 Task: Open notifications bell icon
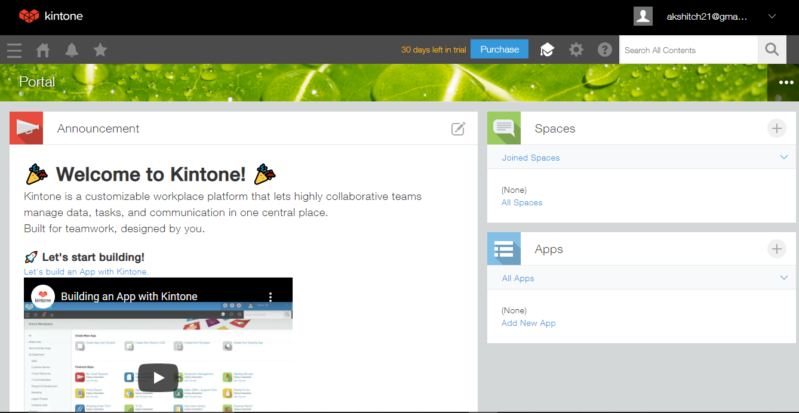pyautogui.click(x=72, y=50)
